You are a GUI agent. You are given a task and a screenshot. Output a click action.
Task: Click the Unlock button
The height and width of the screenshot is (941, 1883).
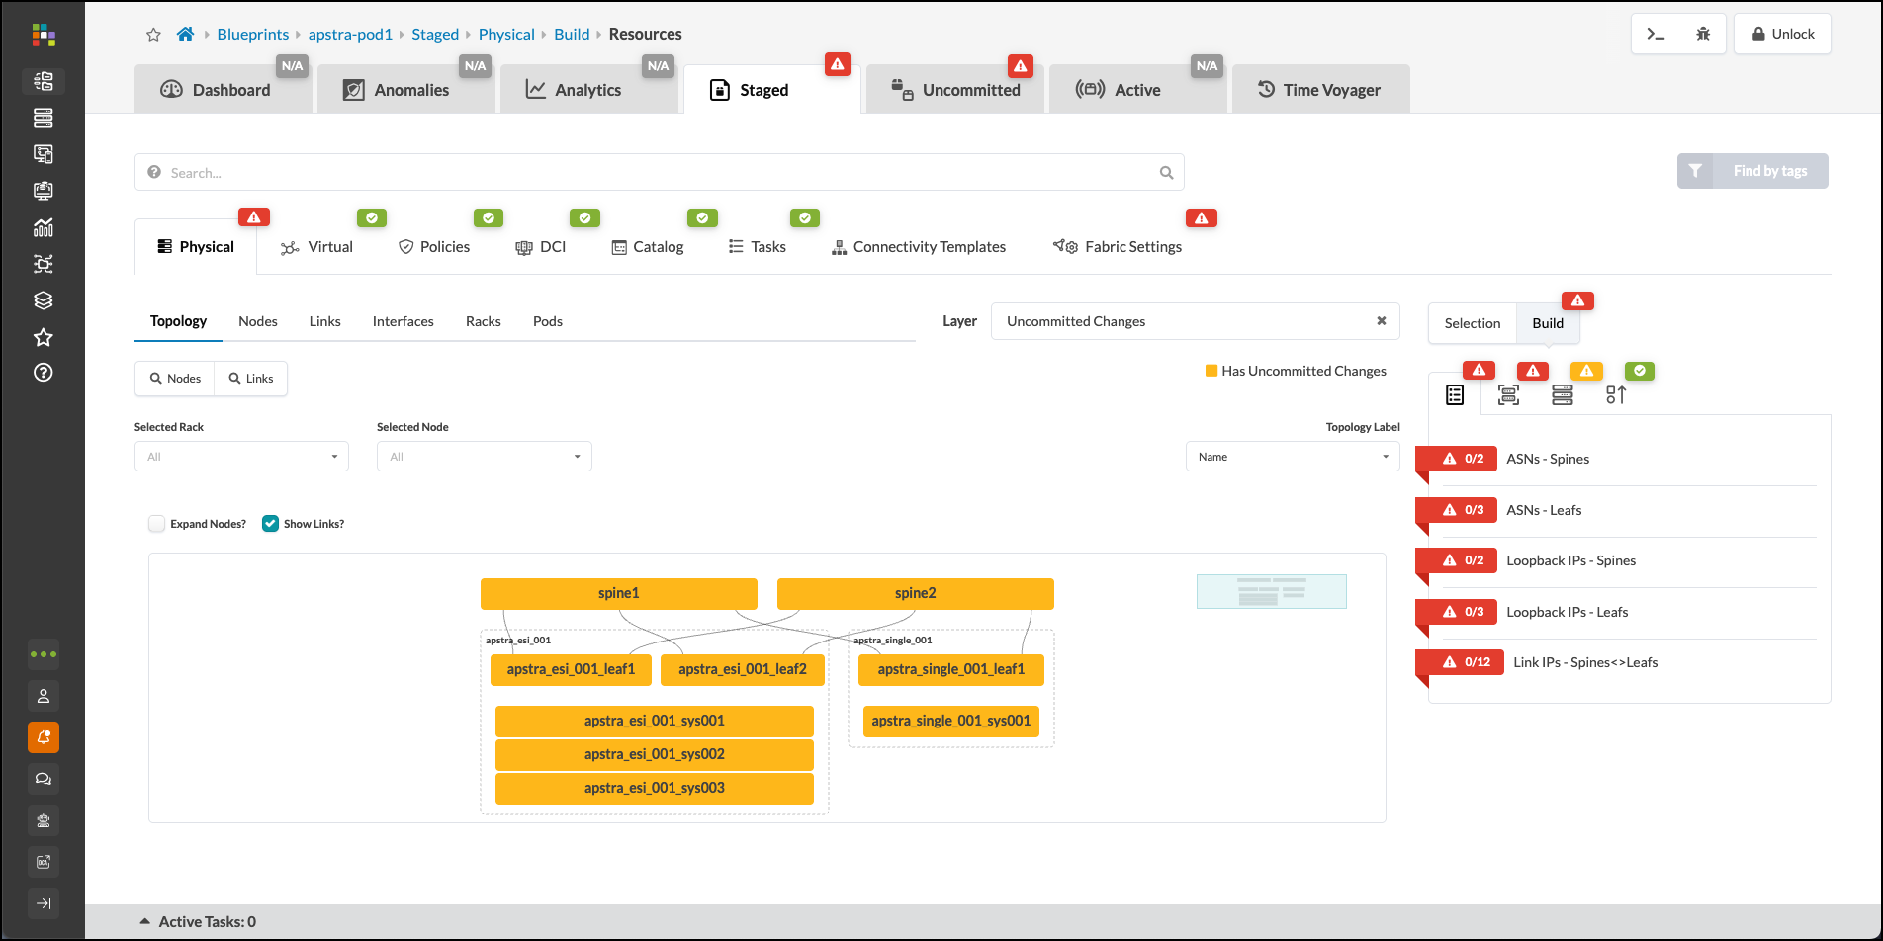coord(1782,34)
